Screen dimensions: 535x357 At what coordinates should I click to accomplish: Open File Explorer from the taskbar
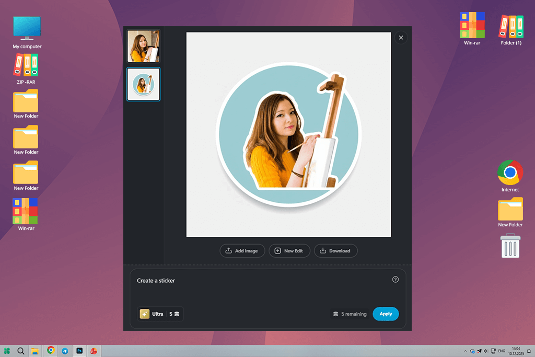[x=35, y=351]
